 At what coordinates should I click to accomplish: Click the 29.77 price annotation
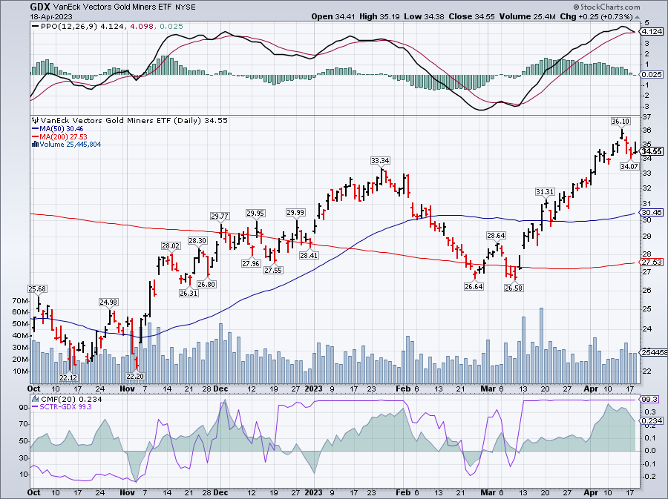[220, 216]
